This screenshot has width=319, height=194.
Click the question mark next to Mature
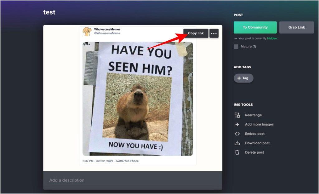pyautogui.click(x=254, y=47)
